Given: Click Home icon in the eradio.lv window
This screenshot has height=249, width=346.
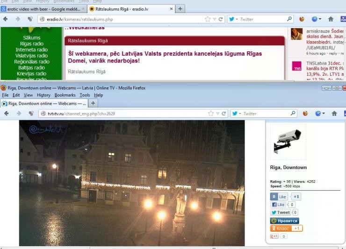Looking at the screenshot, I should pyautogui.click(x=330, y=19).
